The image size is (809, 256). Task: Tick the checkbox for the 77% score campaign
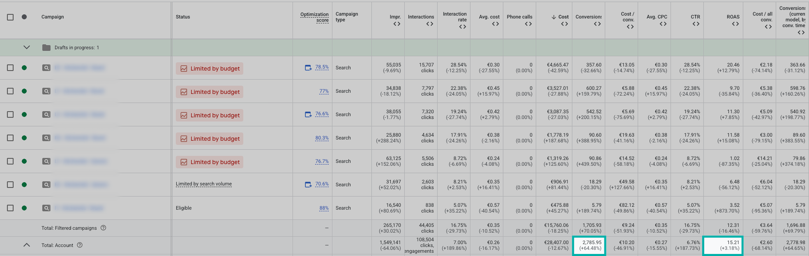coord(10,91)
